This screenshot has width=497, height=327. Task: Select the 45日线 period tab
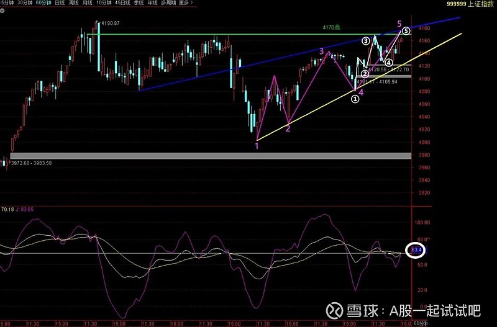click(122, 3)
